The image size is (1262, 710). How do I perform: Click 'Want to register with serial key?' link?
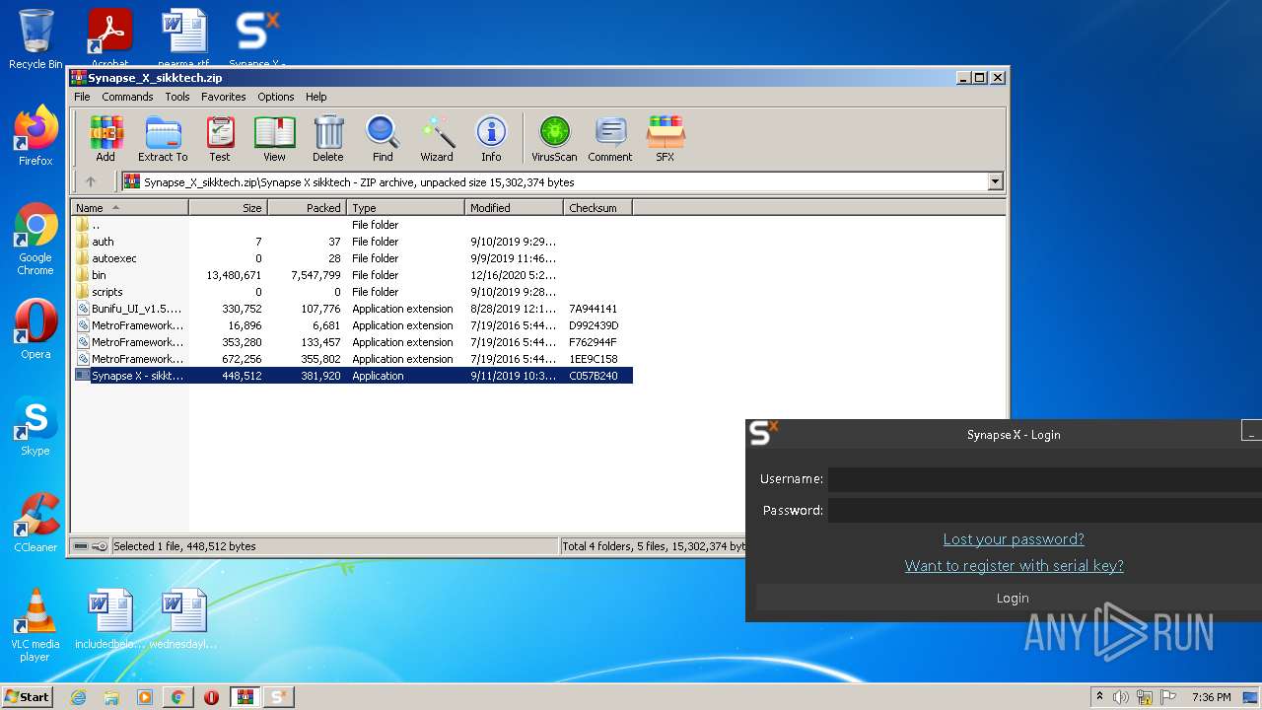(x=1014, y=566)
